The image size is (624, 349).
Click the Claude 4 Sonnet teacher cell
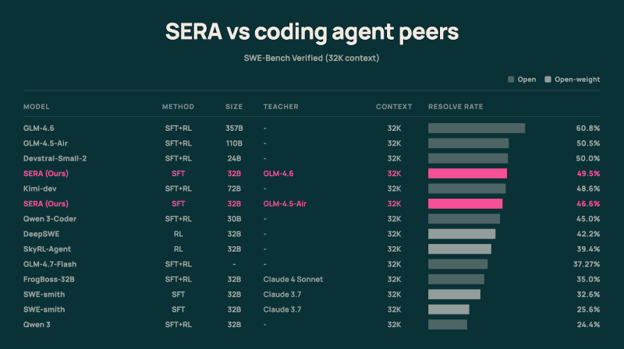[x=292, y=279]
